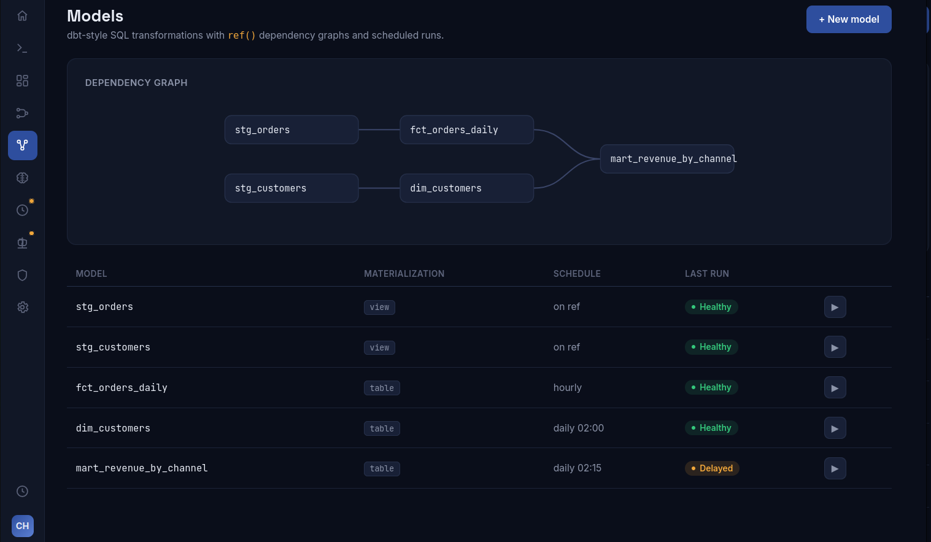Open the settings gear icon
Screen dimensions: 931x542
click(22, 307)
